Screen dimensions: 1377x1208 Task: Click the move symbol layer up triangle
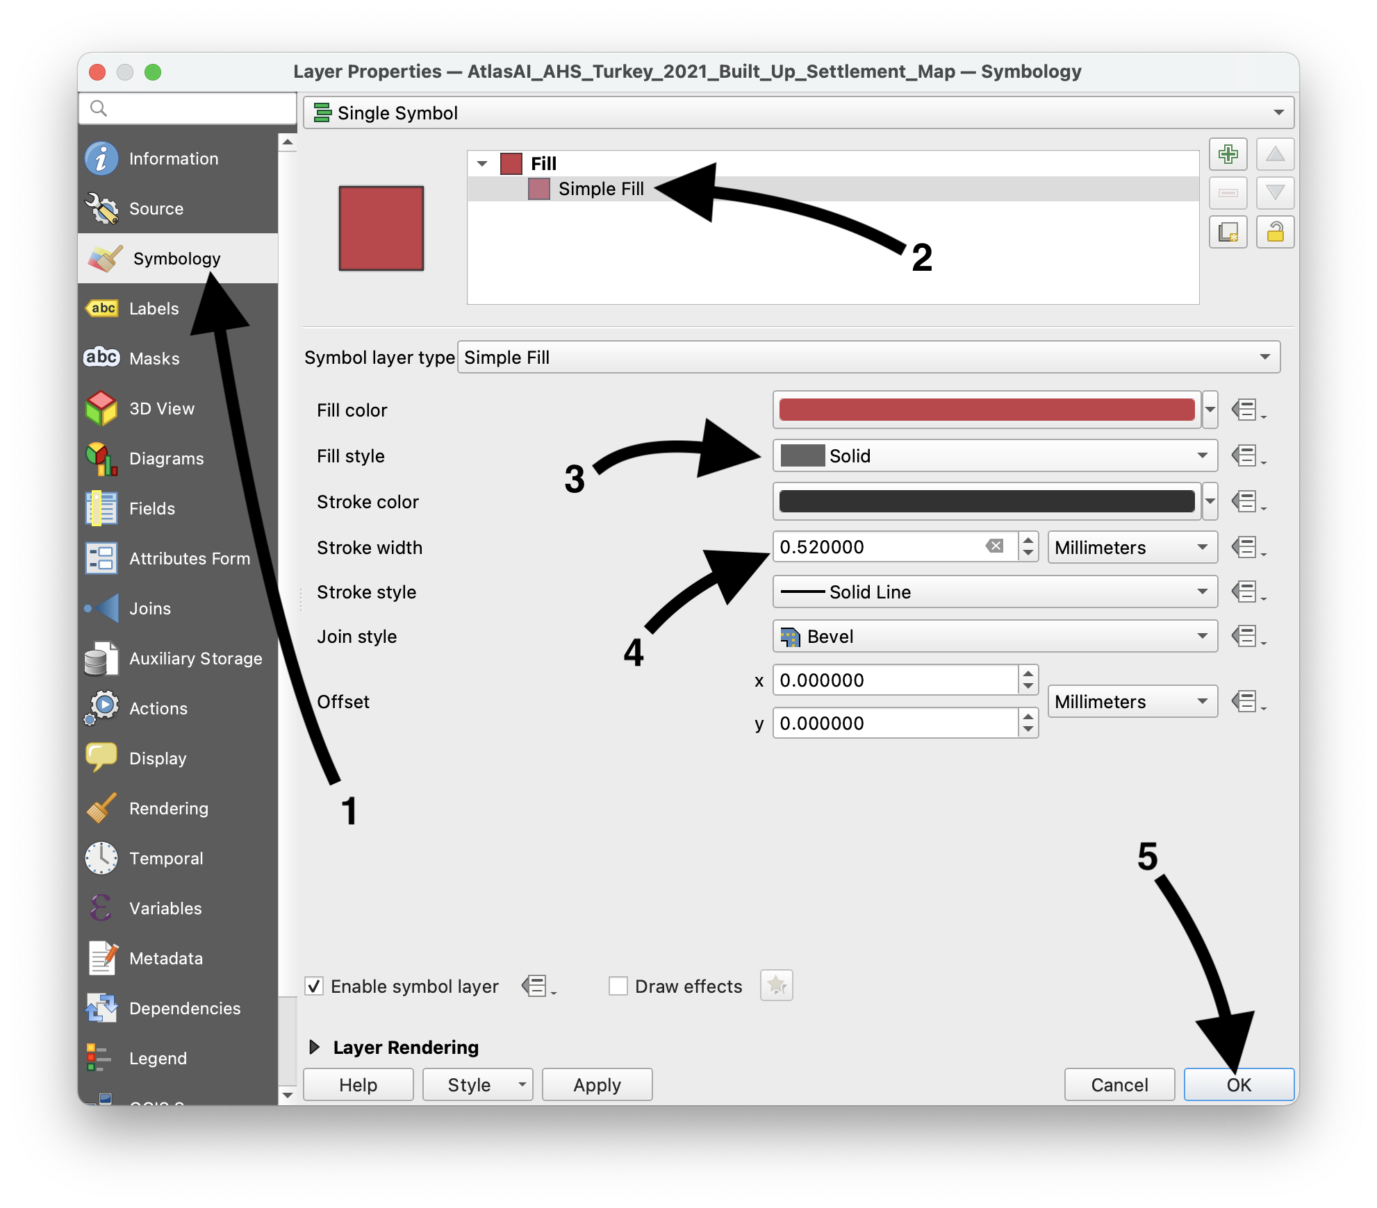coord(1275,154)
